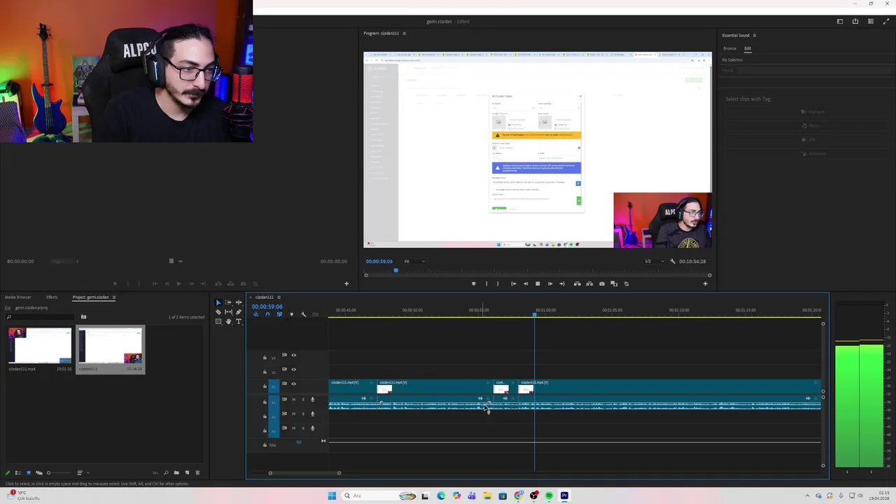Select the Razor tool
The height and width of the screenshot is (504, 896).
click(218, 312)
